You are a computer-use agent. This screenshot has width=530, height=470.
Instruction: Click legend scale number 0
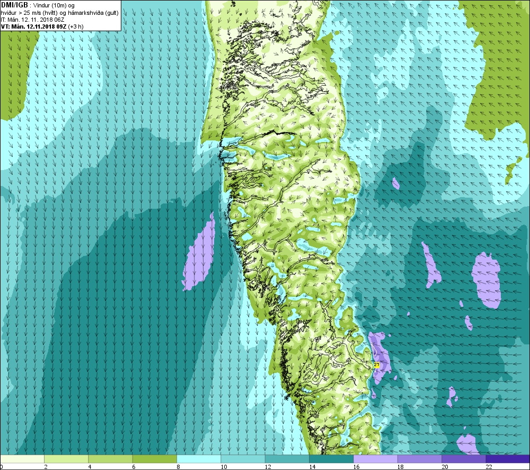click(x=2, y=467)
